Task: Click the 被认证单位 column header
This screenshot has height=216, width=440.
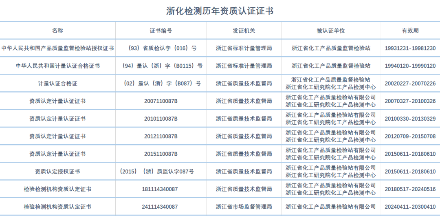Action: (x=330, y=31)
